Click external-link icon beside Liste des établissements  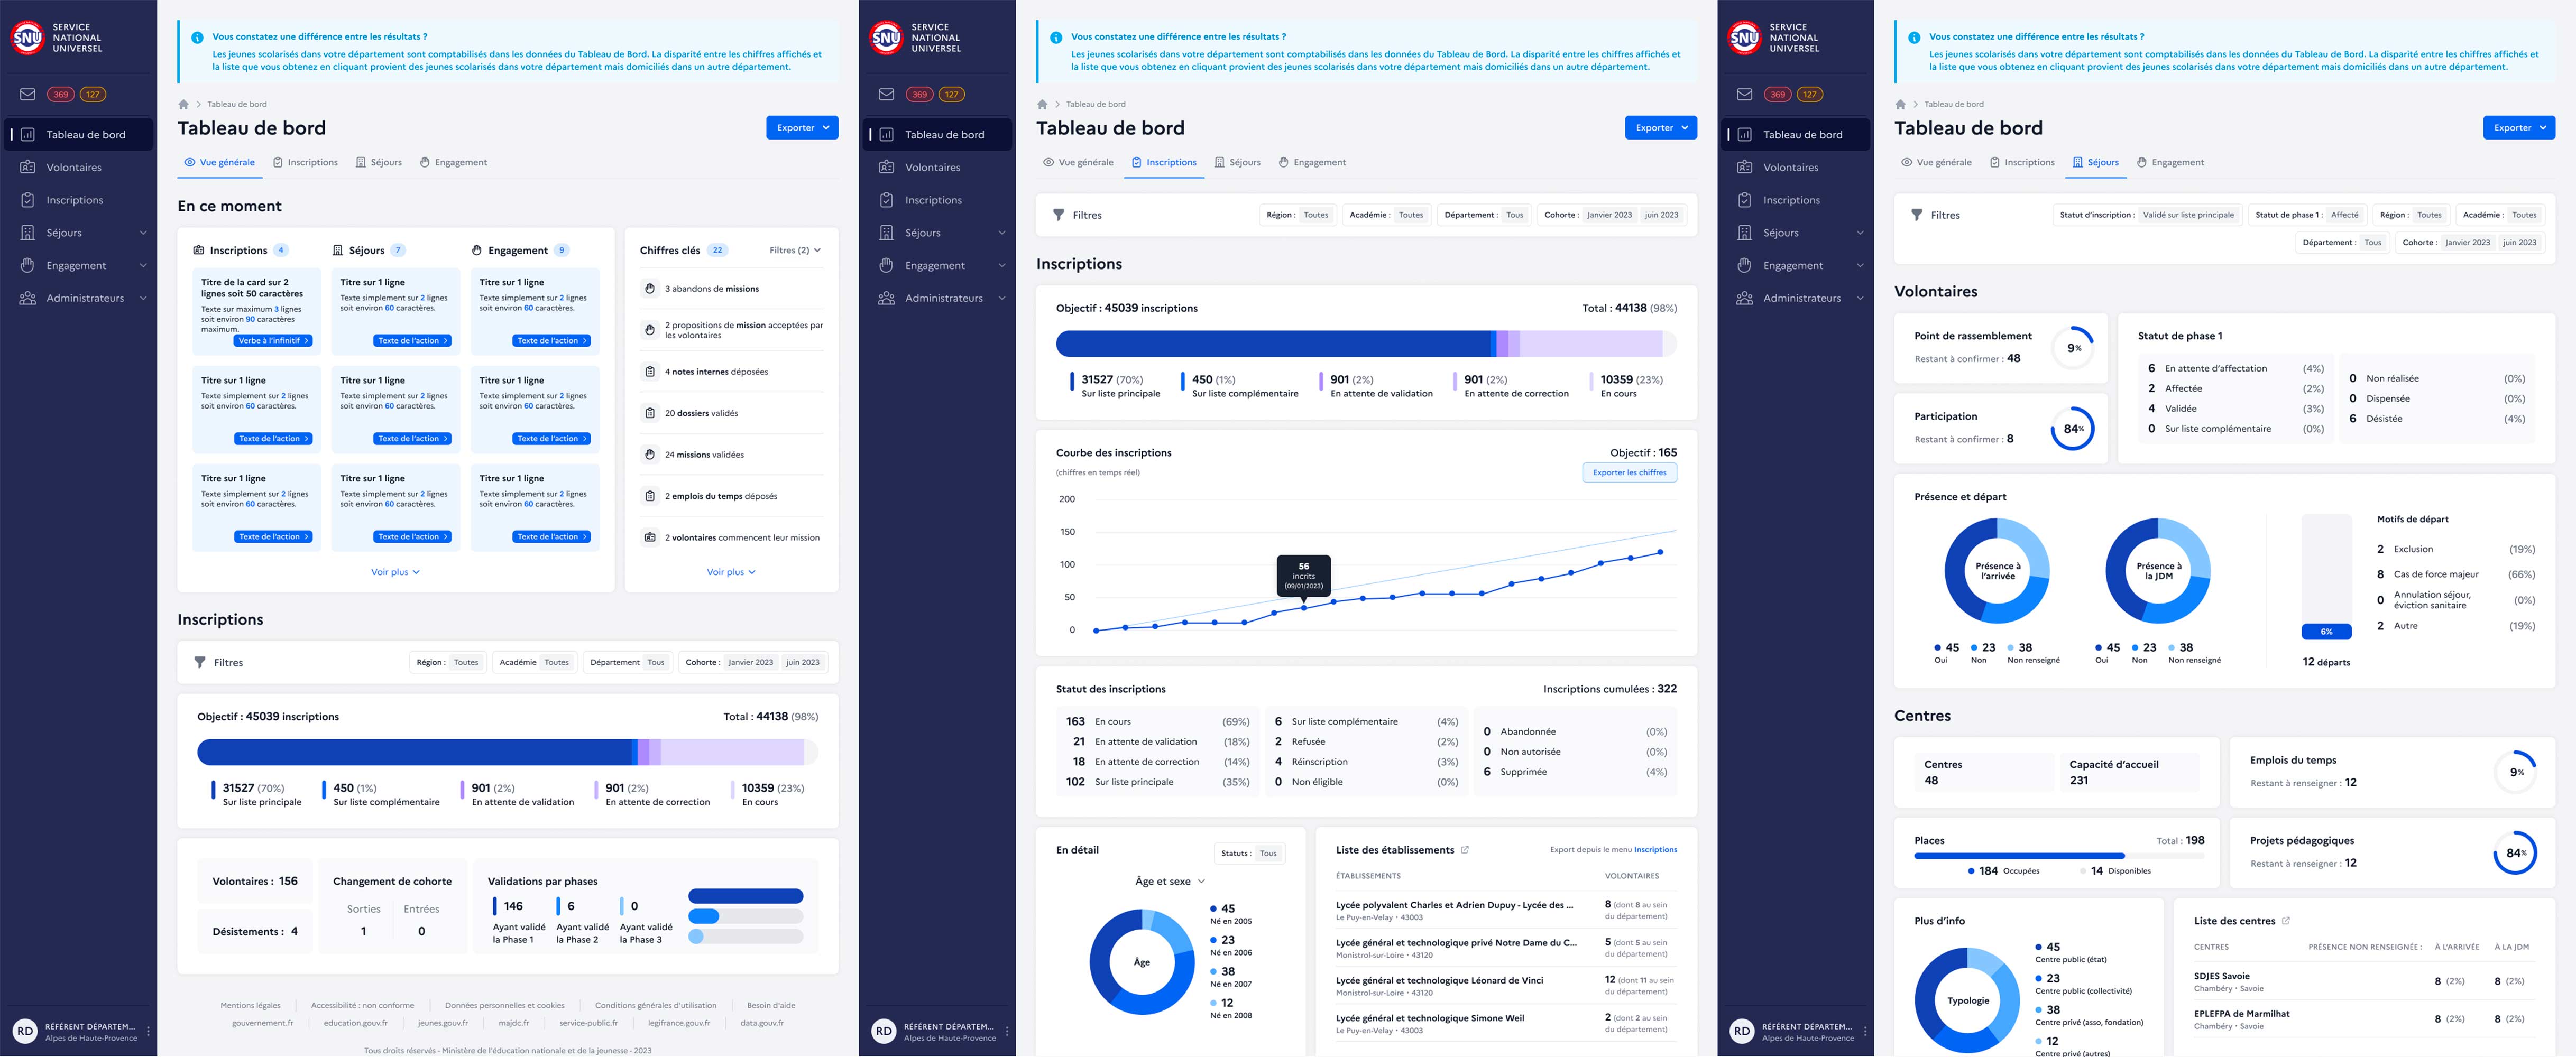(1465, 850)
